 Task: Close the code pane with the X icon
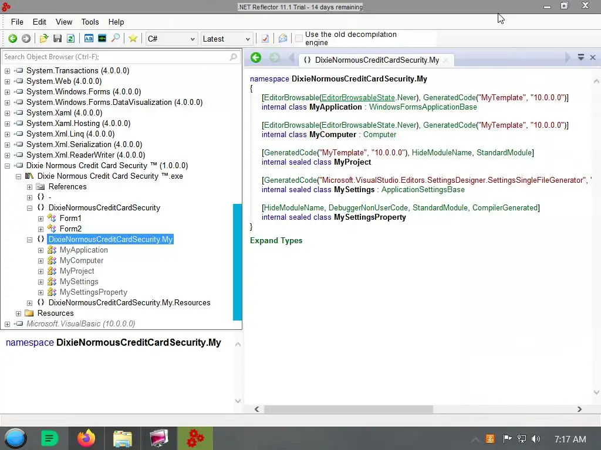[593, 57]
